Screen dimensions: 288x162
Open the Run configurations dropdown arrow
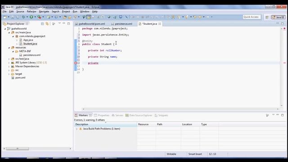click(35, 17)
